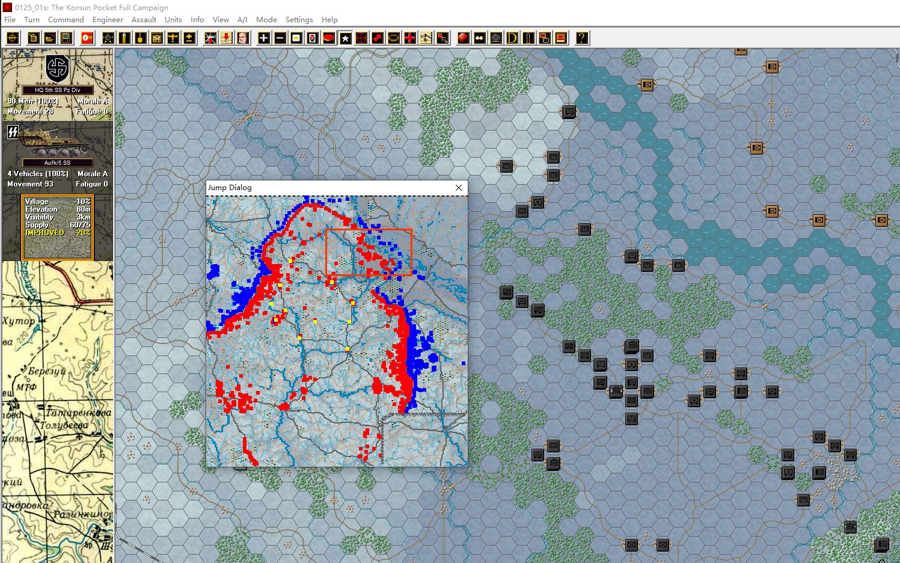The image size is (900, 563).
Task: Click the red rectangle in yellow frame icon
Action: point(560,38)
